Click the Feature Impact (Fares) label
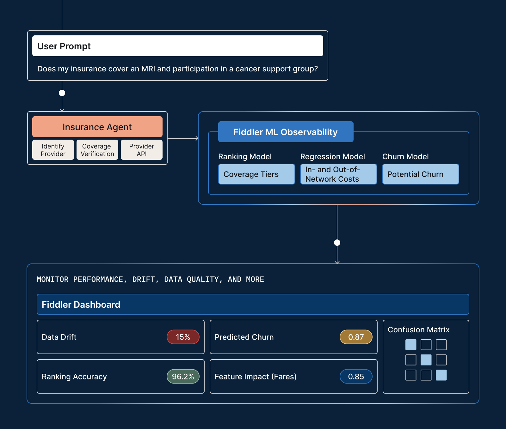Viewport: 506px width, 429px height. (256, 377)
